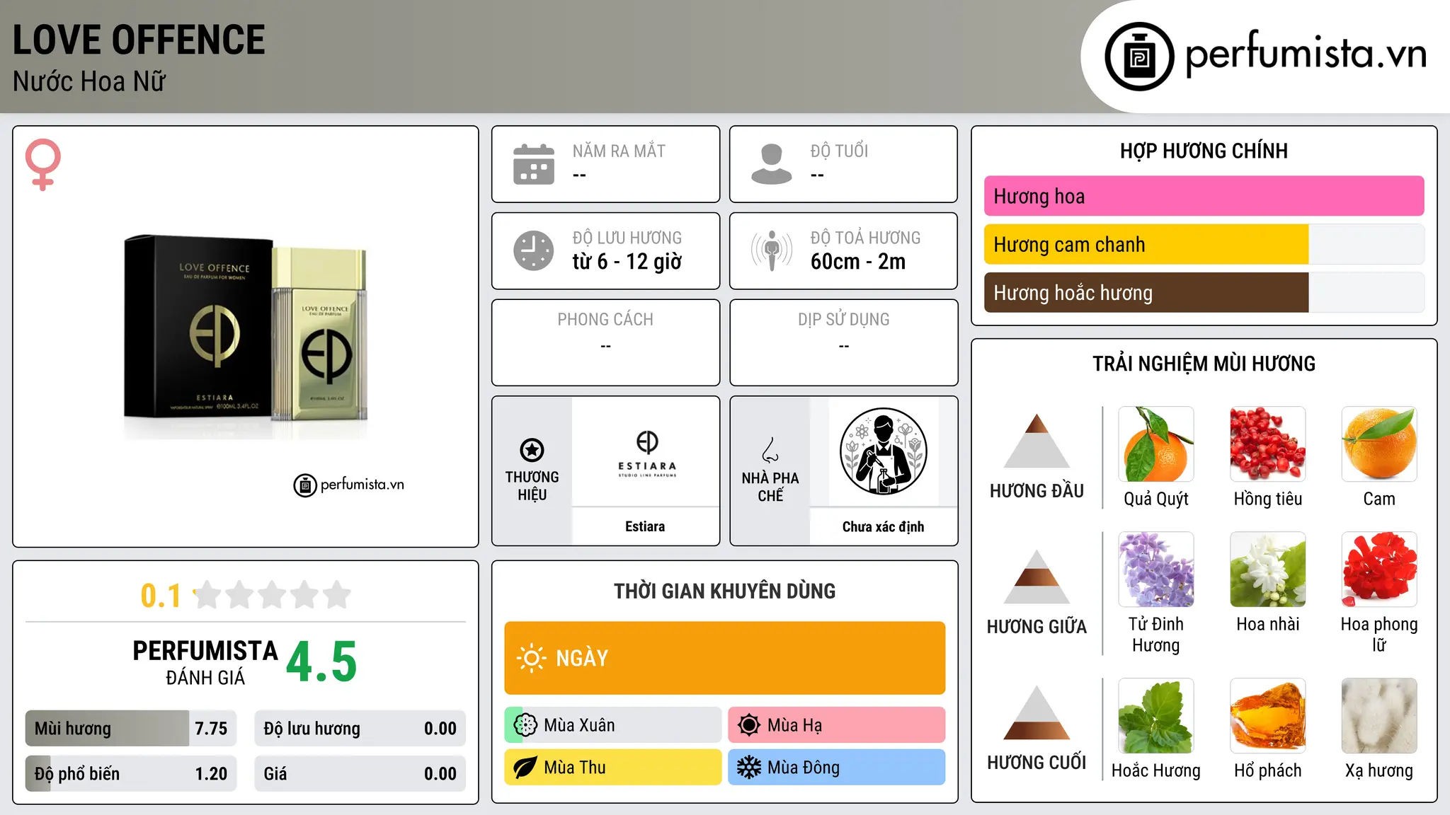Select the Hoa nhài jasmine image

click(1267, 570)
